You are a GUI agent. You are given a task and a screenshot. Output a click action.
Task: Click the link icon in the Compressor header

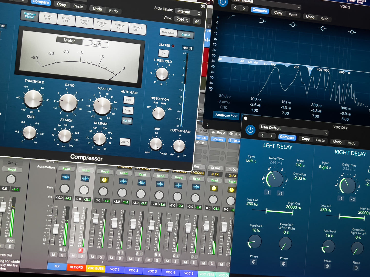(197, 22)
